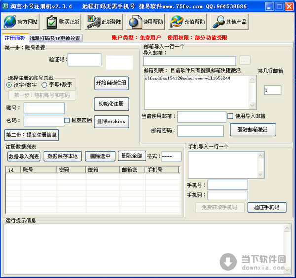
Task: Focus the 邮箱密码 field
Action: tap(200, 131)
